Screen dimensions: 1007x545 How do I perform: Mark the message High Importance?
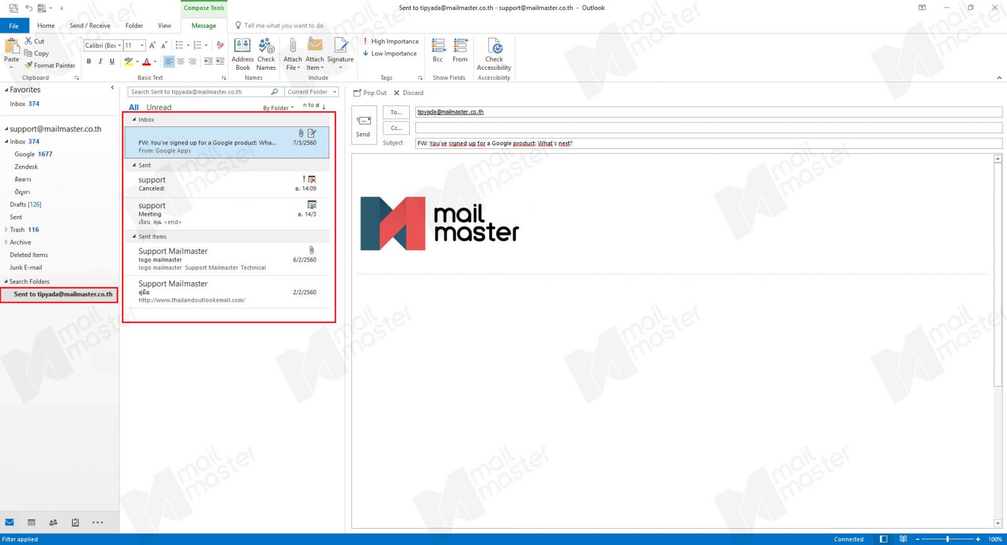coord(390,41)
